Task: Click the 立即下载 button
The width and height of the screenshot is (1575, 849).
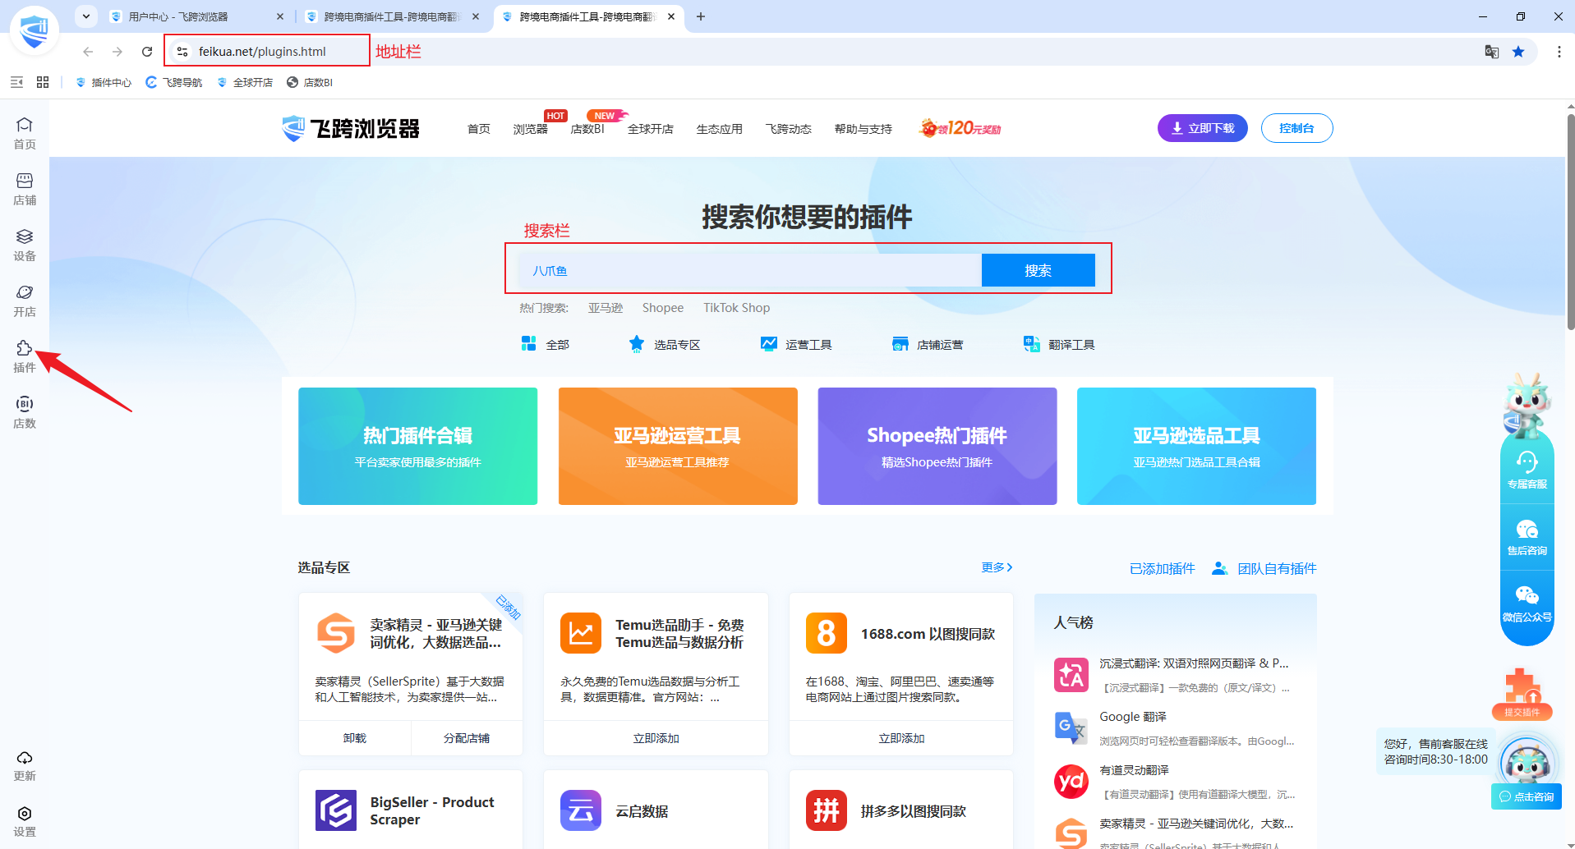Action: point(1203,128)
